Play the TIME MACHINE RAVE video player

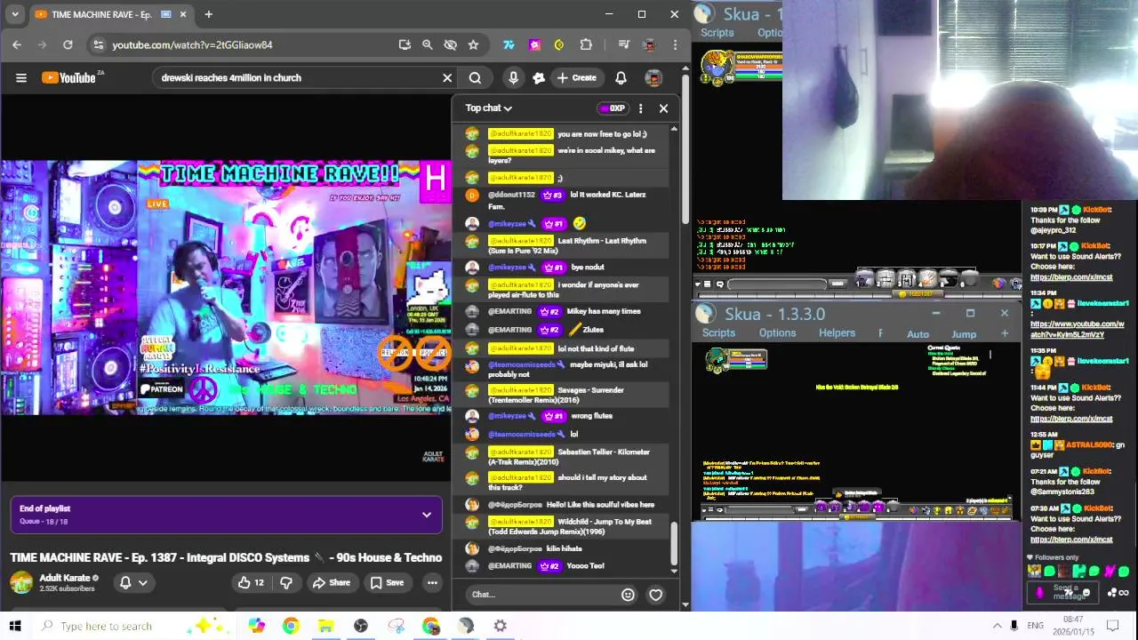coord(226,287)
